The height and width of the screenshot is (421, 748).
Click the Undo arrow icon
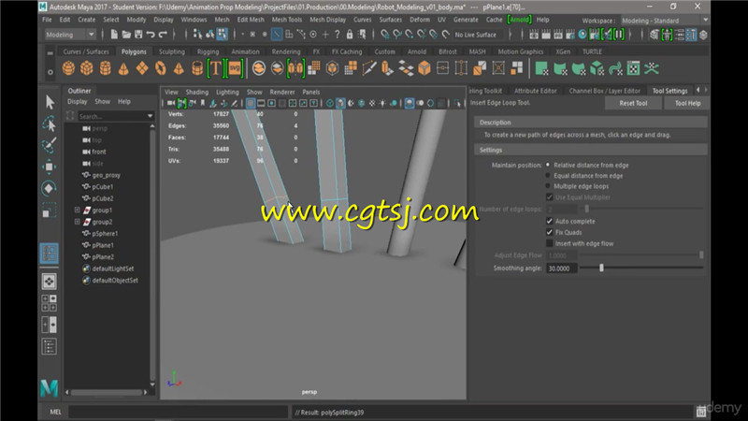pos(151,35)
